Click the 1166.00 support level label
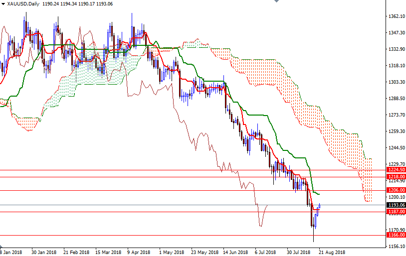The height and width of the screenshot is (256, 406). click(396, 235)
